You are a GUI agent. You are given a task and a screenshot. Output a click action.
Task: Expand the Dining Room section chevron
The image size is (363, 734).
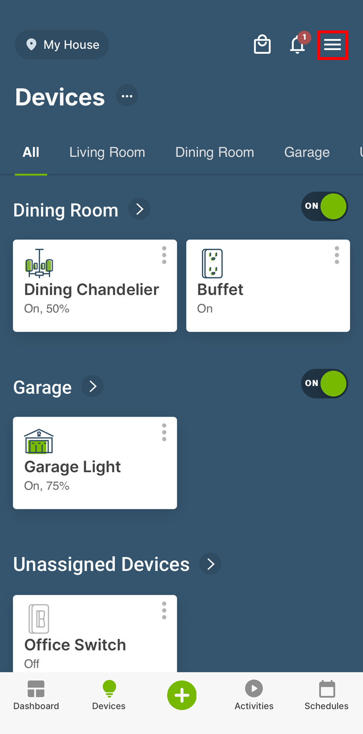click(x=139, y=210)
